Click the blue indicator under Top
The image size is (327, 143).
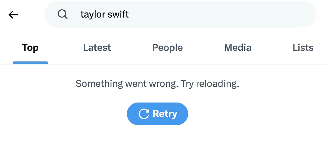pos(30,63)
